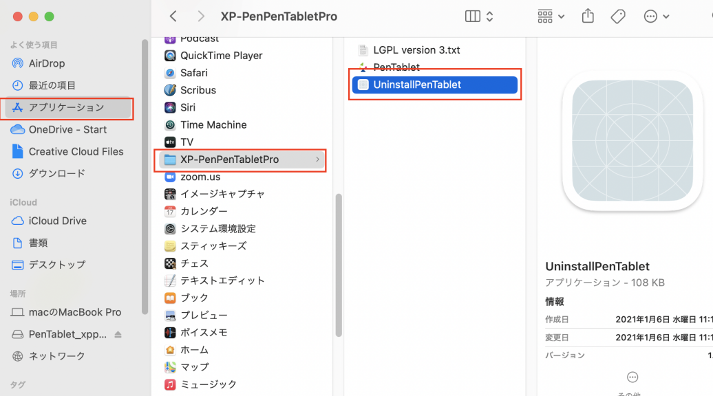This screenshot has height=396, width=713.
Task: Expand the XP-PenPenTabletPro folder chevron
Action: point(317,159)
